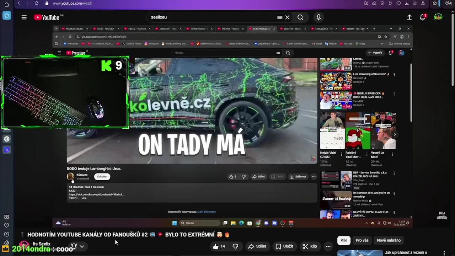Open the YouTube guide hamburger menu
This screenshot has height=256, width=455.
tap(24, 17)
